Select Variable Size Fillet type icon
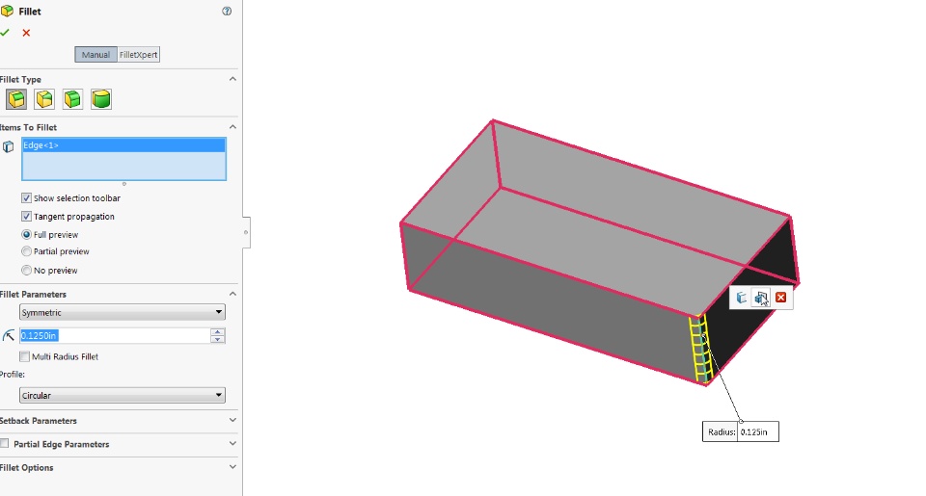926x496 pixels. pos(45,99)
